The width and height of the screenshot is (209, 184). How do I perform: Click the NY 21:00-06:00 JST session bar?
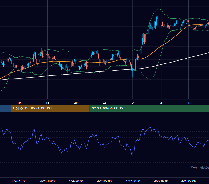point(149,108)
